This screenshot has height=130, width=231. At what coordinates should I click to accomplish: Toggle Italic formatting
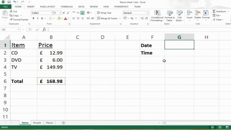pos(38,18)
